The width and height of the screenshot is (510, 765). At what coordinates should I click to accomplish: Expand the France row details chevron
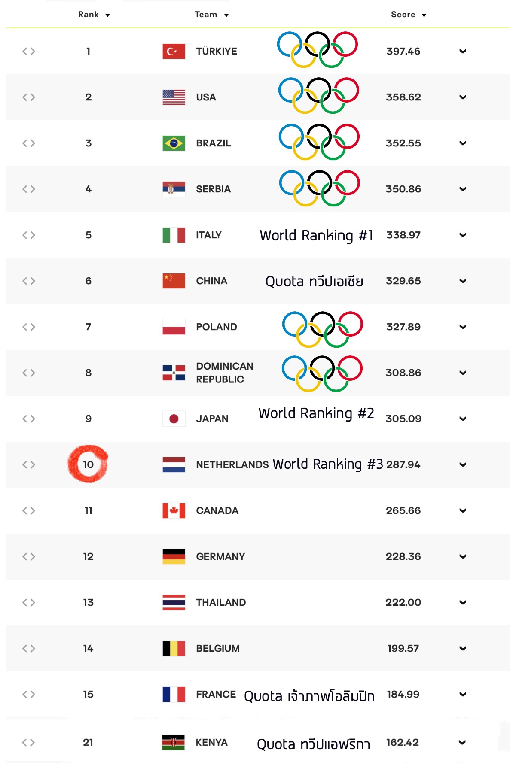coord(463,694)
